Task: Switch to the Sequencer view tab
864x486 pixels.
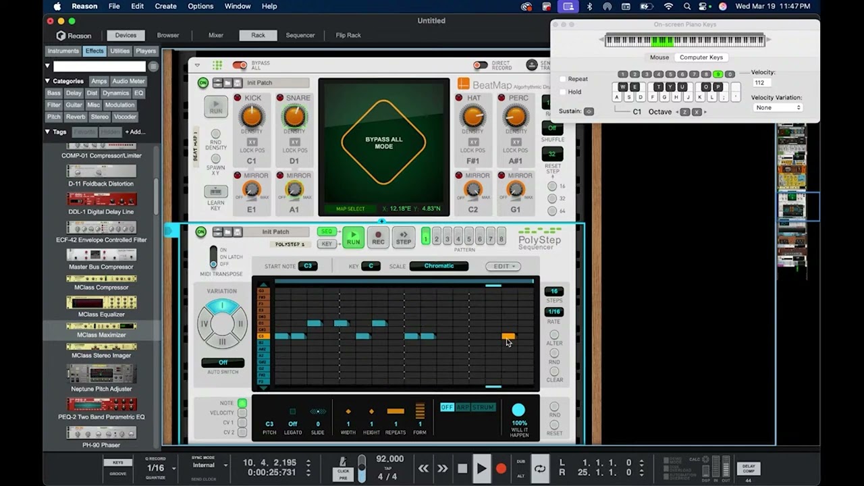Action: tap(300, 35)
